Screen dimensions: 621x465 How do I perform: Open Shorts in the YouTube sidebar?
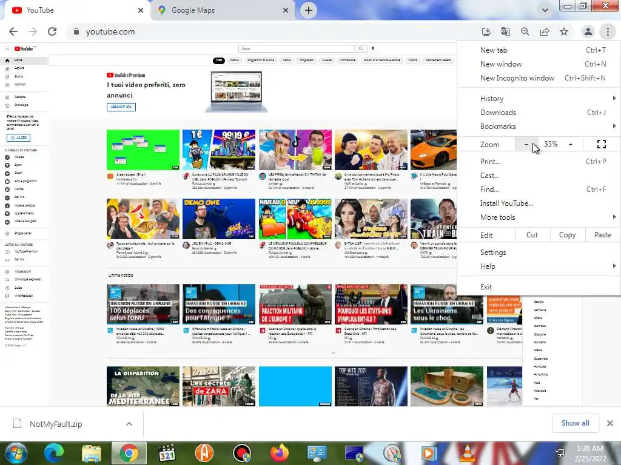pyautogui.click(x=24, y=76)
